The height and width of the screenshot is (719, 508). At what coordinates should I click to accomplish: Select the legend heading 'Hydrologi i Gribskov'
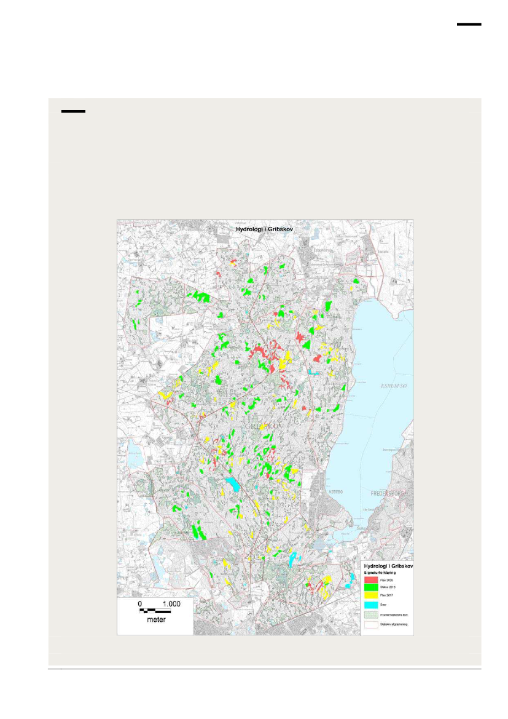388,566
